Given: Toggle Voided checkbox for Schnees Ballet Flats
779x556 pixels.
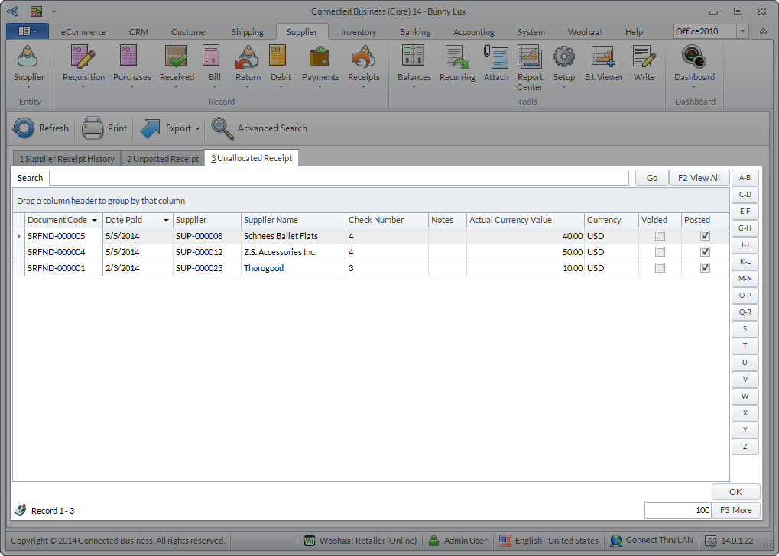Looking at the screenshot, I should click(x=660, y=236).
